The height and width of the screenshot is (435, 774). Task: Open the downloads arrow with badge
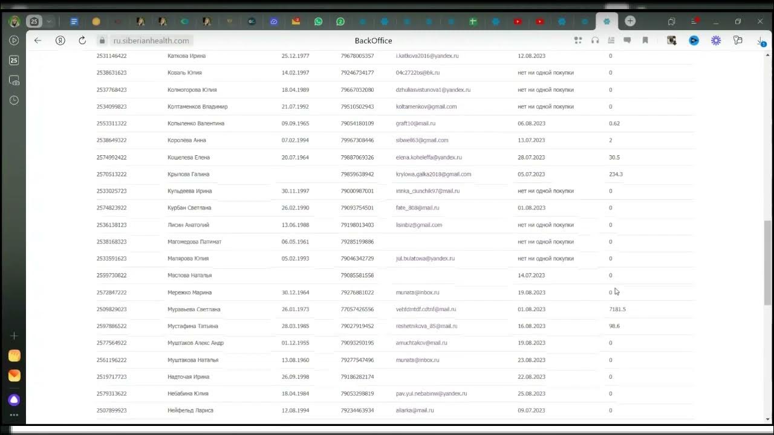click(761, 41)
